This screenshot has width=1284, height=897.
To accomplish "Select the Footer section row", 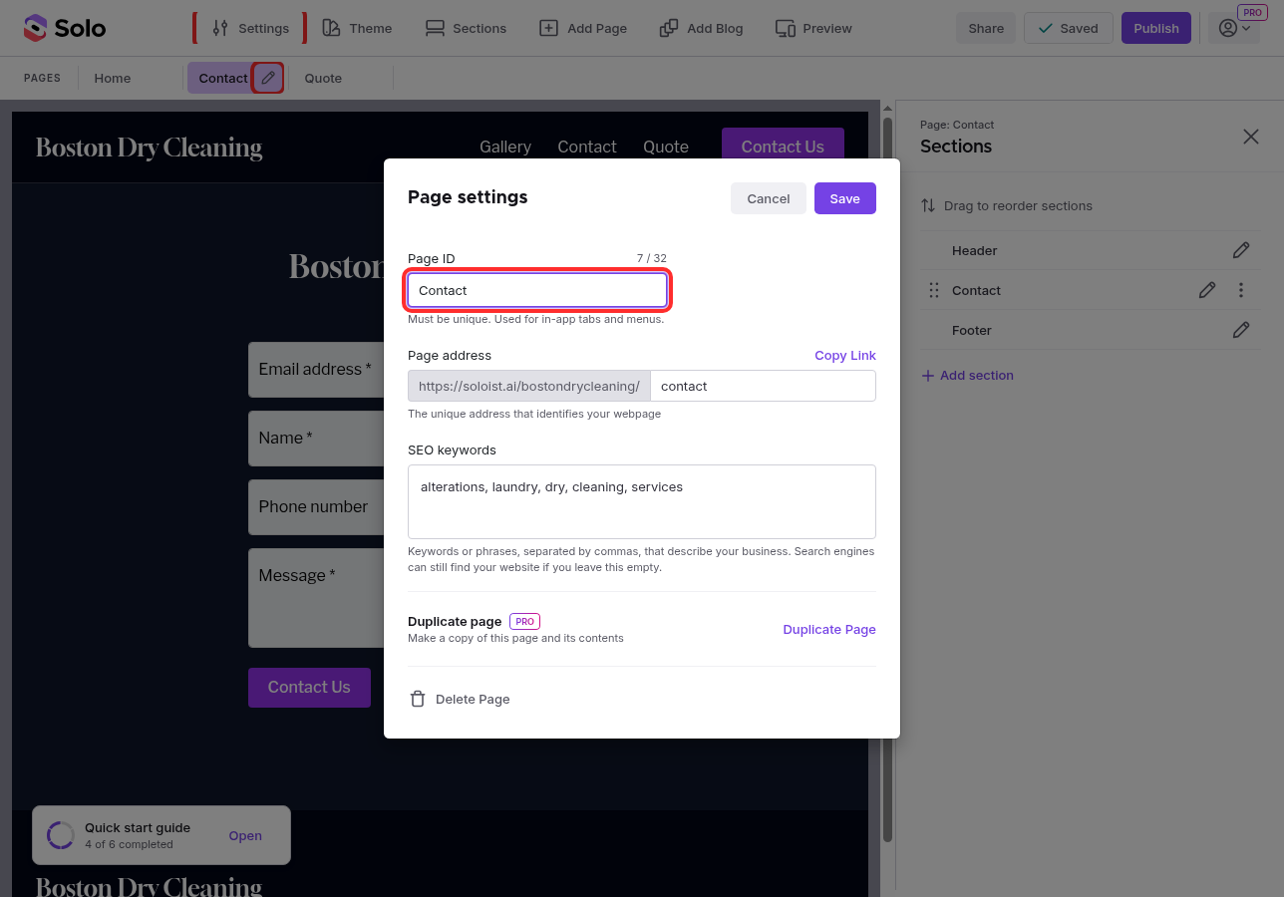I will point(1090,330).
